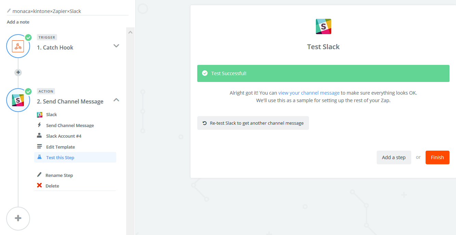Select Send Channel Message action option
The image size is (456, 235).
click(70, 125)
